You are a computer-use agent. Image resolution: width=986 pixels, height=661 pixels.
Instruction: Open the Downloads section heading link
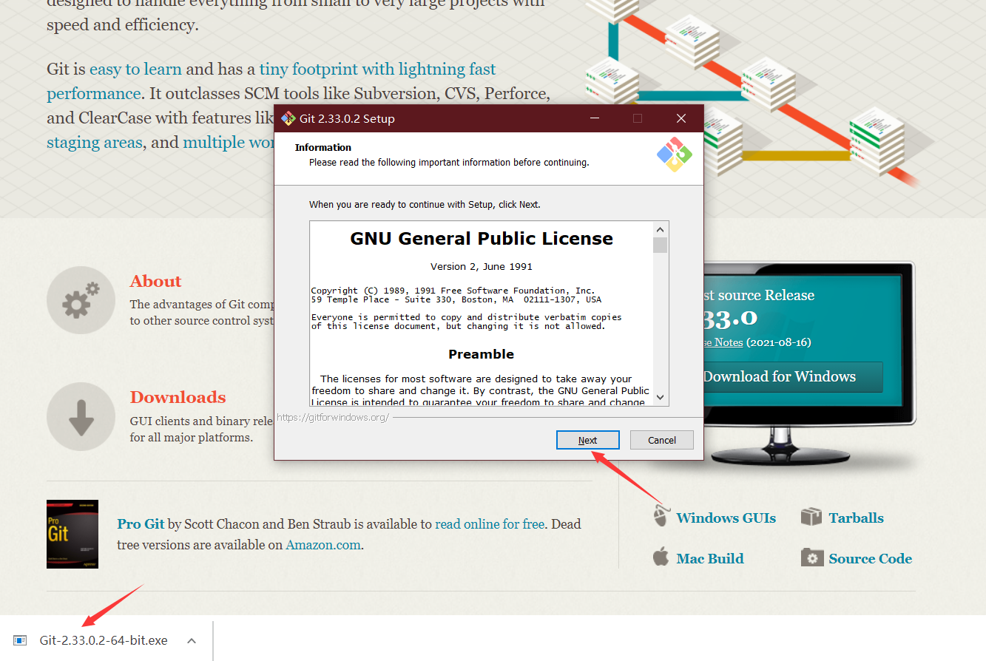pyautogui.click(x=178, y=397)
